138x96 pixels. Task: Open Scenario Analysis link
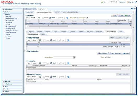click(x=10, y=28)
